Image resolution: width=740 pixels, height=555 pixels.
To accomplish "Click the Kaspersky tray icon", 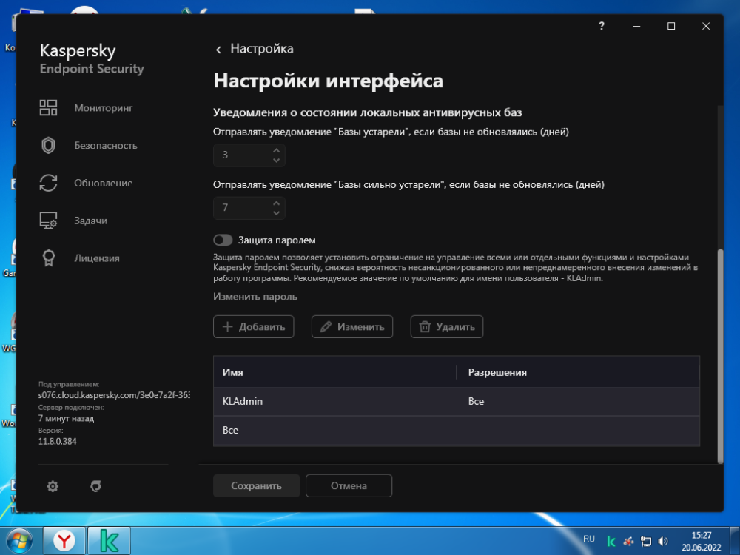I will click(x=611, y=541).
